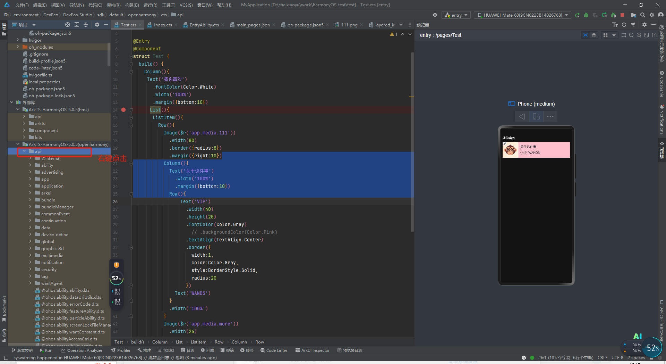Open the 文件(F) menu
This screenshot has height=364, width=666.
click(x=22, y=5)
